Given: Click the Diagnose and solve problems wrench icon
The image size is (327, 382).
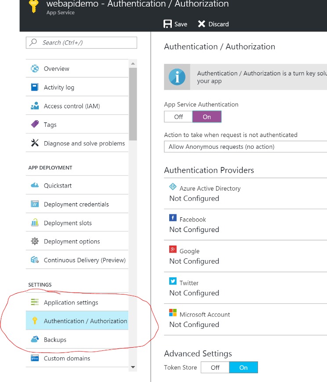Looking at the screenshot, I should (35, 143).
